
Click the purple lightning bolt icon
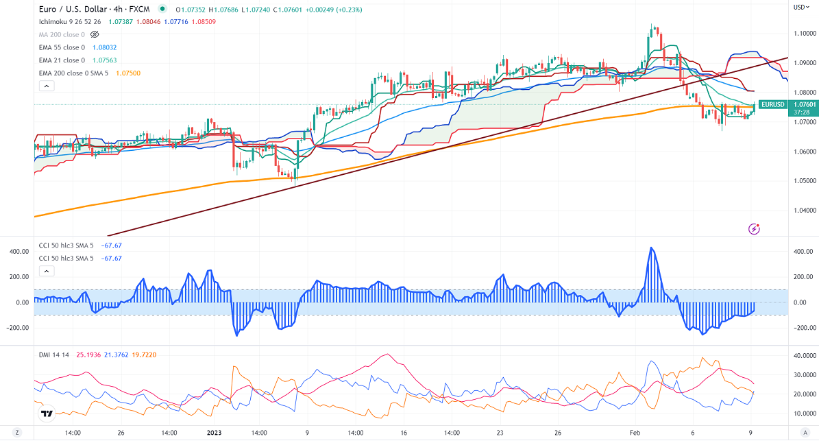coord(755,228)
